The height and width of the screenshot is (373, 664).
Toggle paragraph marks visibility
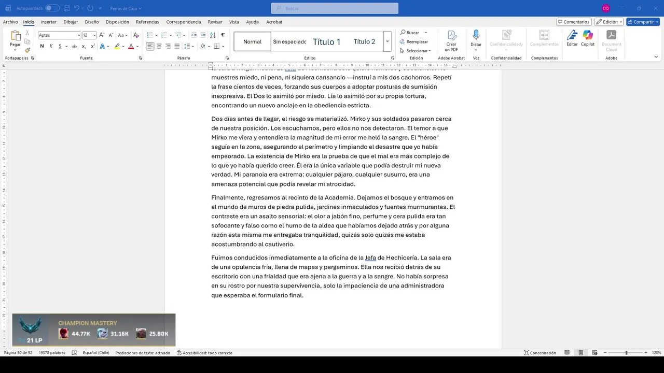click(x=223, y=35)
